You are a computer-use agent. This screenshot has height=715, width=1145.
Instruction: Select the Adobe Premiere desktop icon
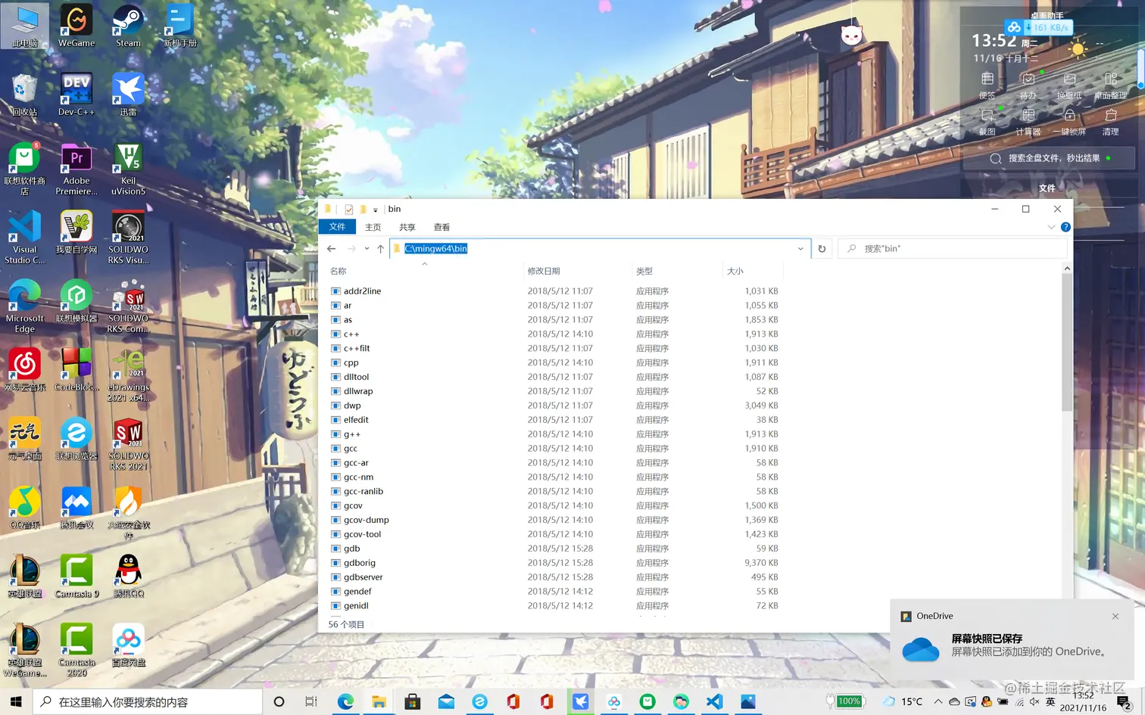[76, 169]
